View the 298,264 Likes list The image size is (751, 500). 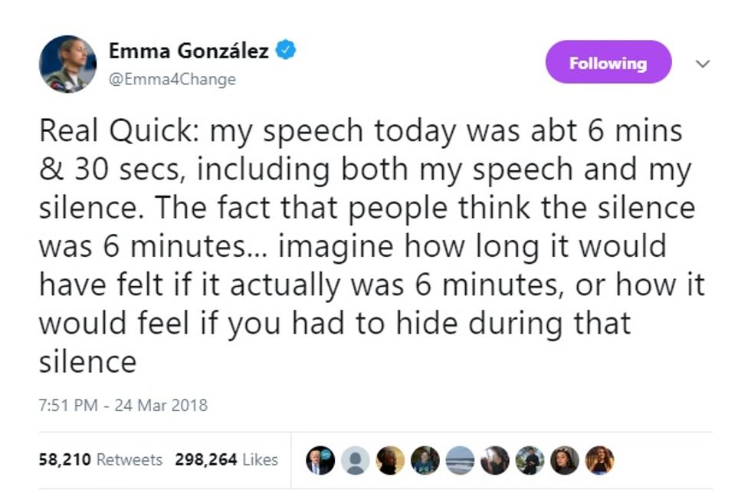click(226, 459)
